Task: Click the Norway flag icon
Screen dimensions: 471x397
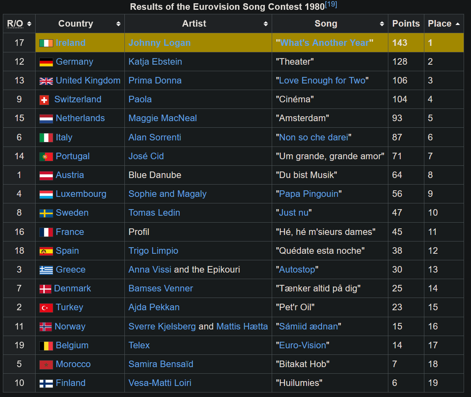Action: click(x=45, y=327)
